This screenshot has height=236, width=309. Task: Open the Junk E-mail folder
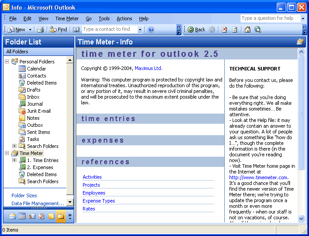click(x=39, y=111)
